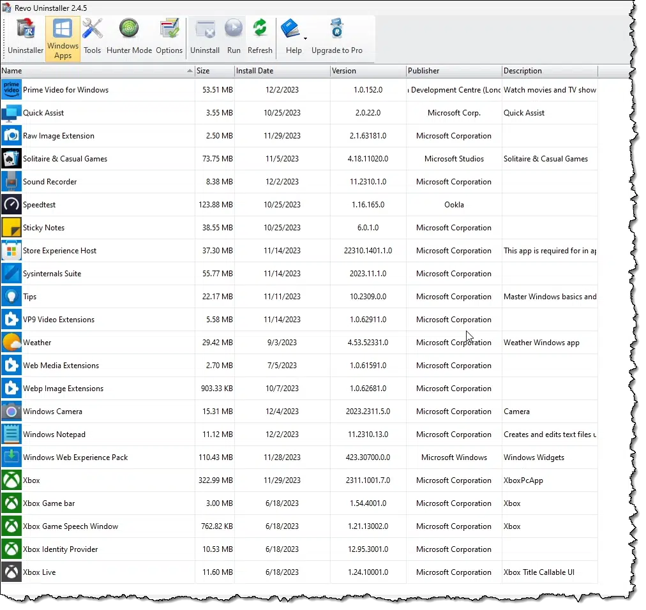Open Options from the toolbar

[169, 37]
